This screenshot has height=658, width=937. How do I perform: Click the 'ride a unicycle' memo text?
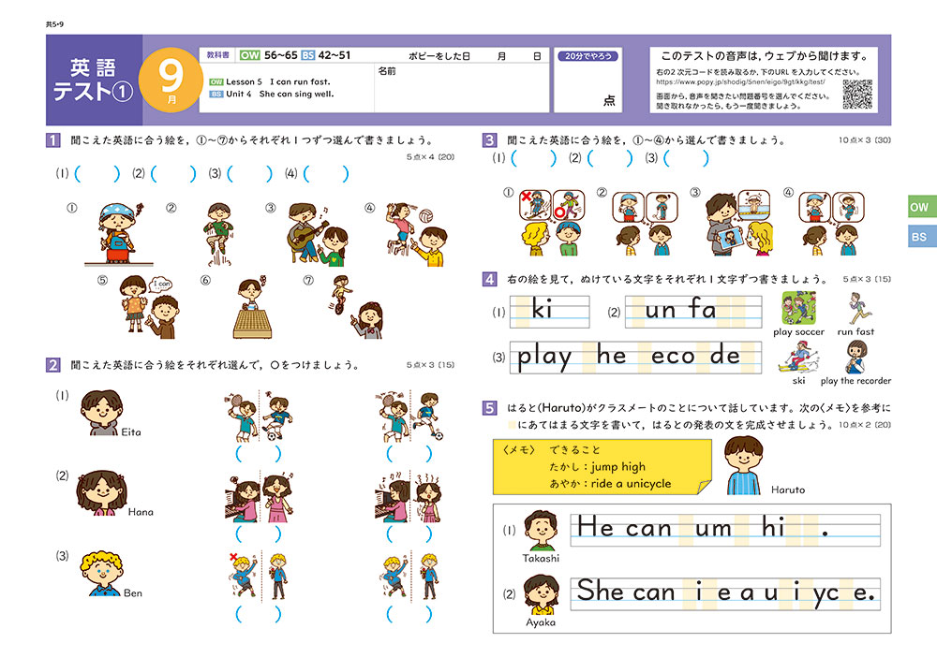tap(631, 484)
